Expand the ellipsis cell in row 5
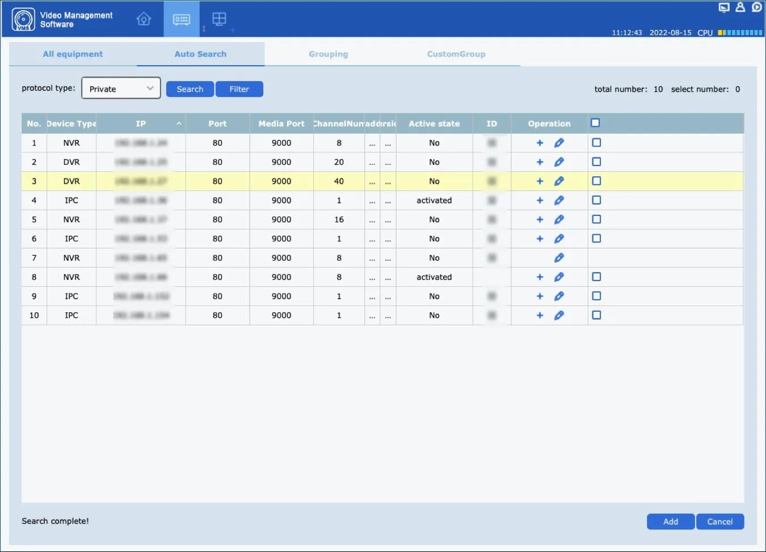This screenshot has height=552, width=766. coord(372,220)
